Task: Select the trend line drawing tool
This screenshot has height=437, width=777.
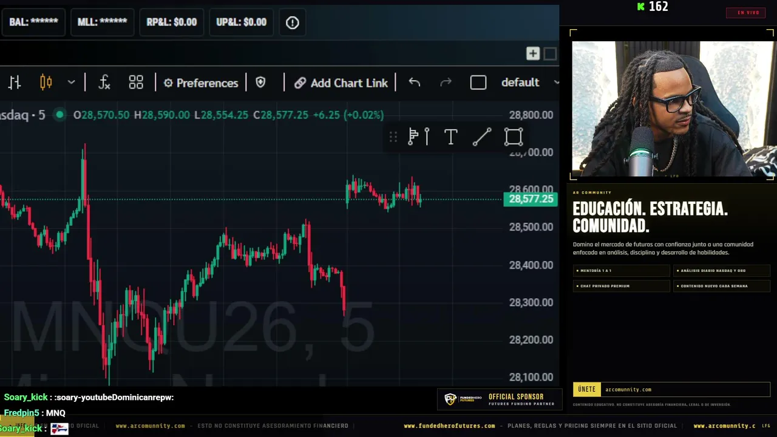Action: (482, 137)
